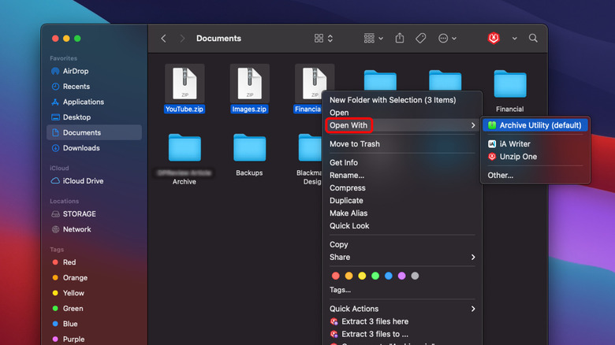Select the Images.zip file icon
This screenshot has width=615, height=345.
tap(249, 83)
